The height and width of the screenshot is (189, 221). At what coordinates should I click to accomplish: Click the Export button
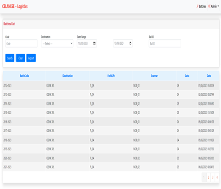pyautogui.click(x=31, y=58)
